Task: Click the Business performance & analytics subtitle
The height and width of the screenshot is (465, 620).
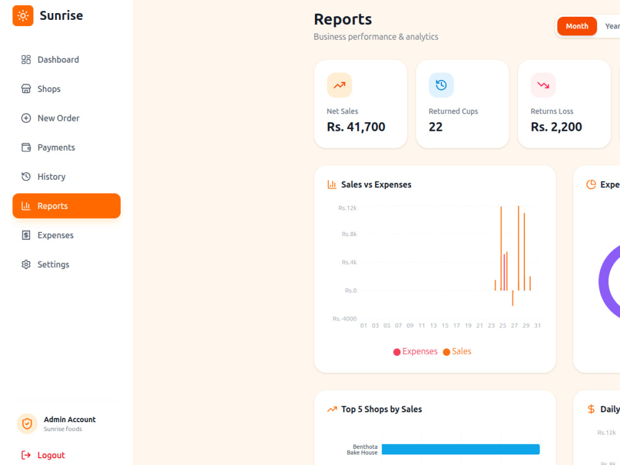Action: coord(376,37)
